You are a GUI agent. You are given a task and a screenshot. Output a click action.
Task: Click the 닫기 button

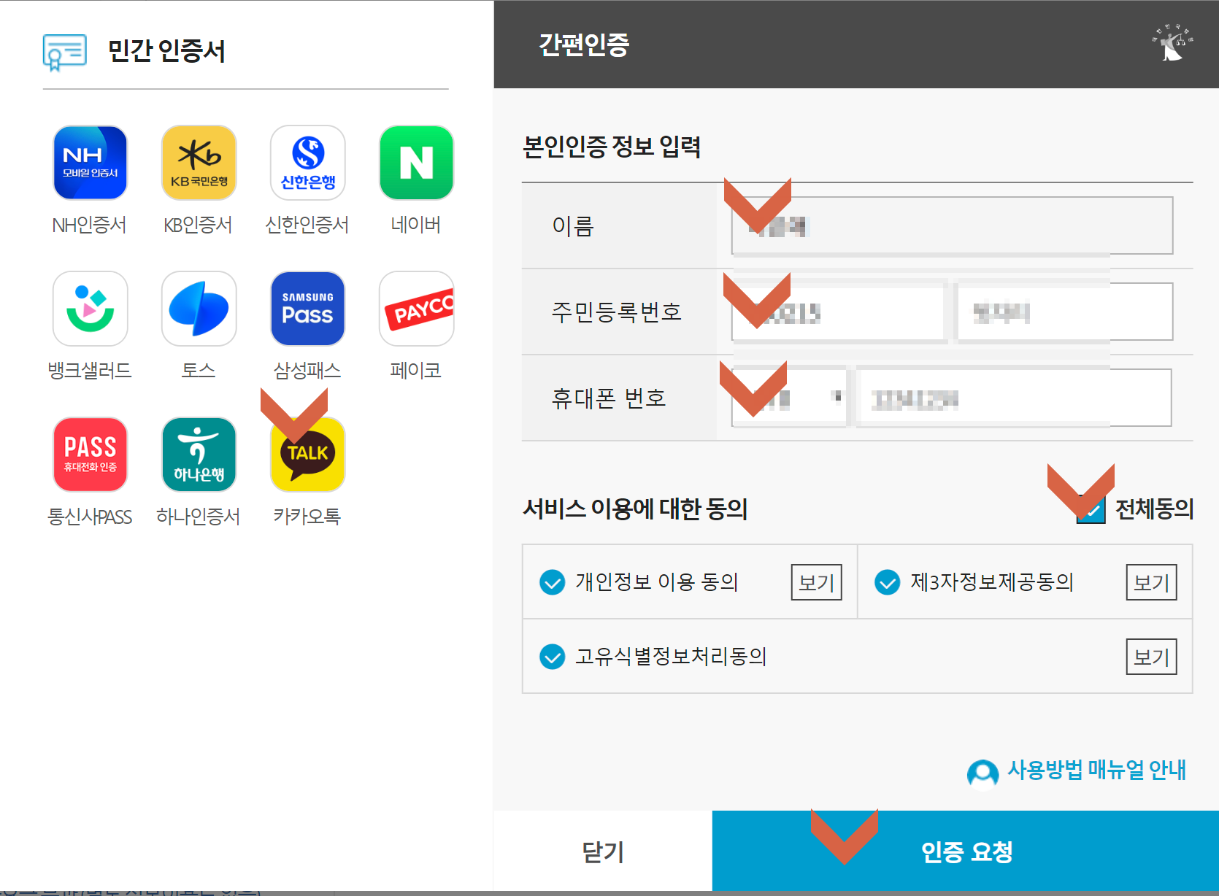[x=603, y=851]
